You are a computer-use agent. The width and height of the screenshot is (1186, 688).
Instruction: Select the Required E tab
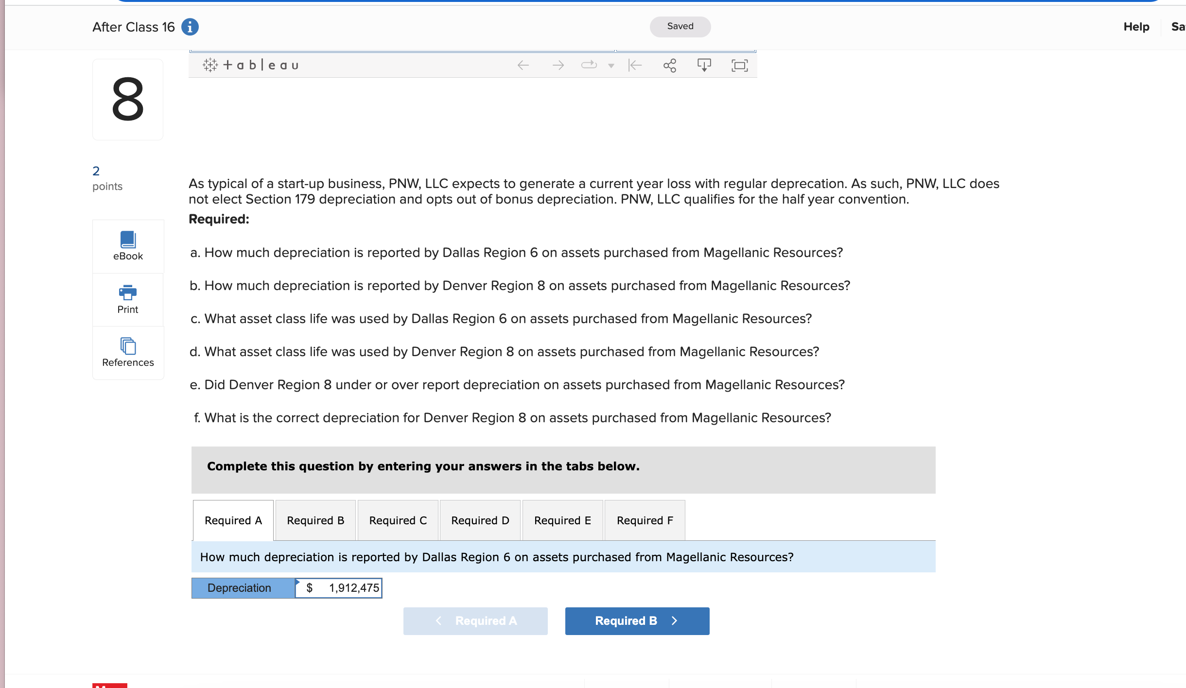[562, 520]
